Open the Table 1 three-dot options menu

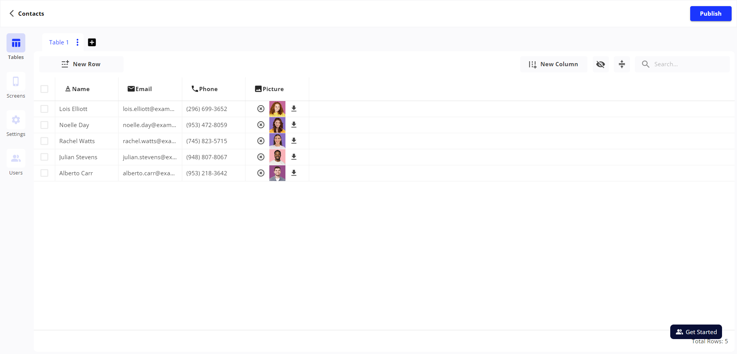[77, 42]
